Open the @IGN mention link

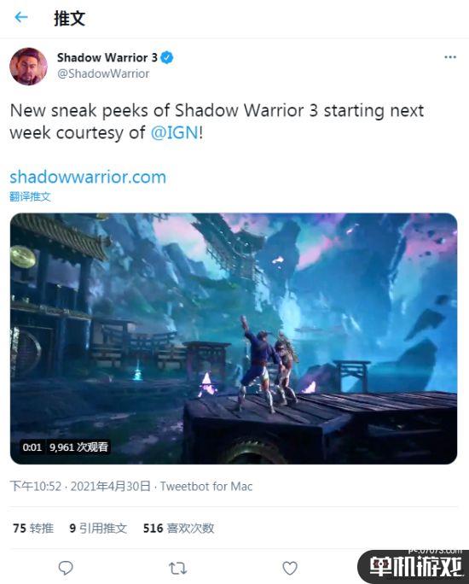tap(175, 132)
